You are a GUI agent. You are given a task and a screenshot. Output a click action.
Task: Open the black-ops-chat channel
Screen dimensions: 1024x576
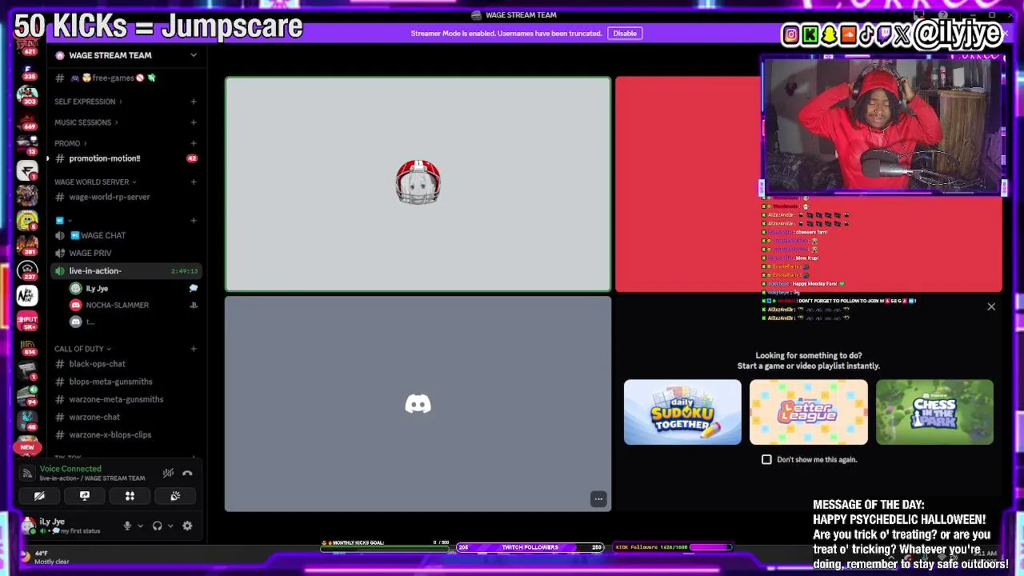(126, 364)
